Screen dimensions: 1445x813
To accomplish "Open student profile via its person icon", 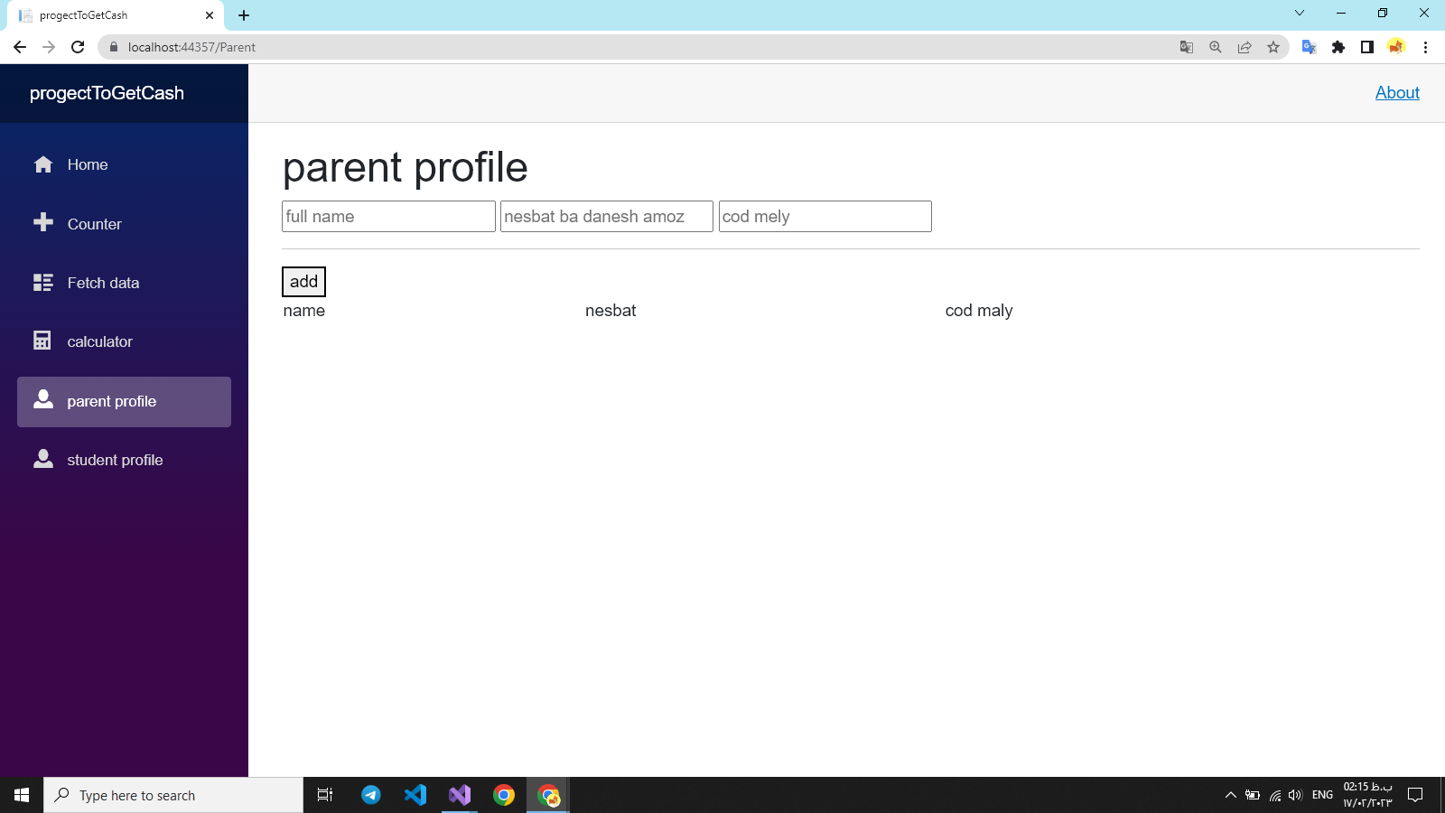I will point(42,459).
